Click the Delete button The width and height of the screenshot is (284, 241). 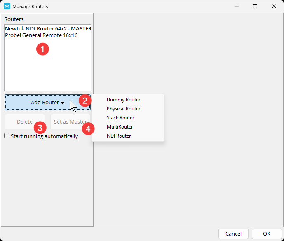pyautogui.click(x=25, y=122)
